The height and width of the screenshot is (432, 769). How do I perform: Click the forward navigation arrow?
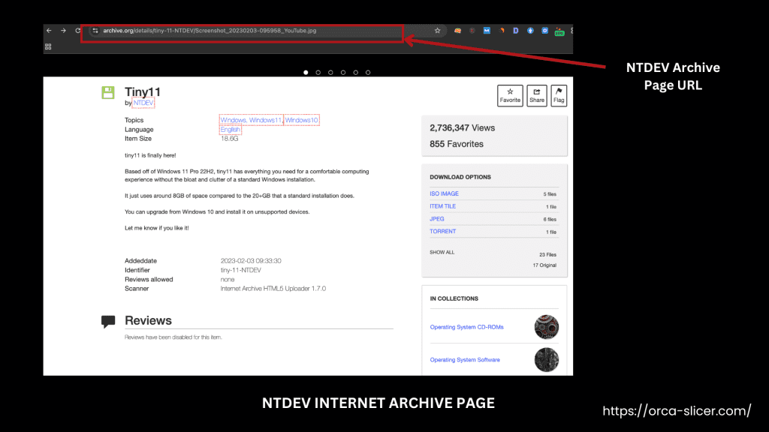coord(63,31)
